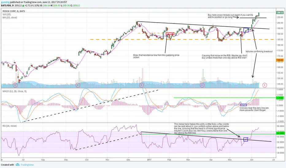Screen dimensions: 286x168
Task: Click the May label on the time axis
Action: point(230,160)
